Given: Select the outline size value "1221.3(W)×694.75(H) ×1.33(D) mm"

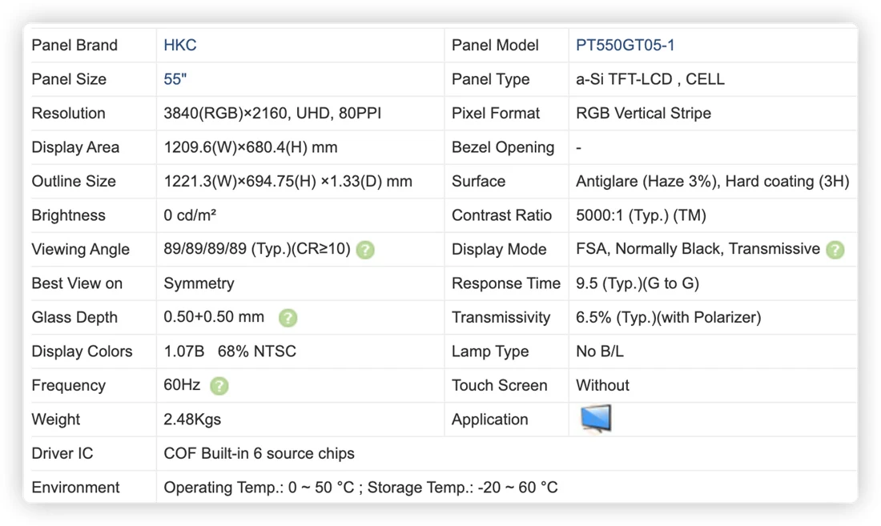Looking at the screenshot, I should tap(288, 181).
